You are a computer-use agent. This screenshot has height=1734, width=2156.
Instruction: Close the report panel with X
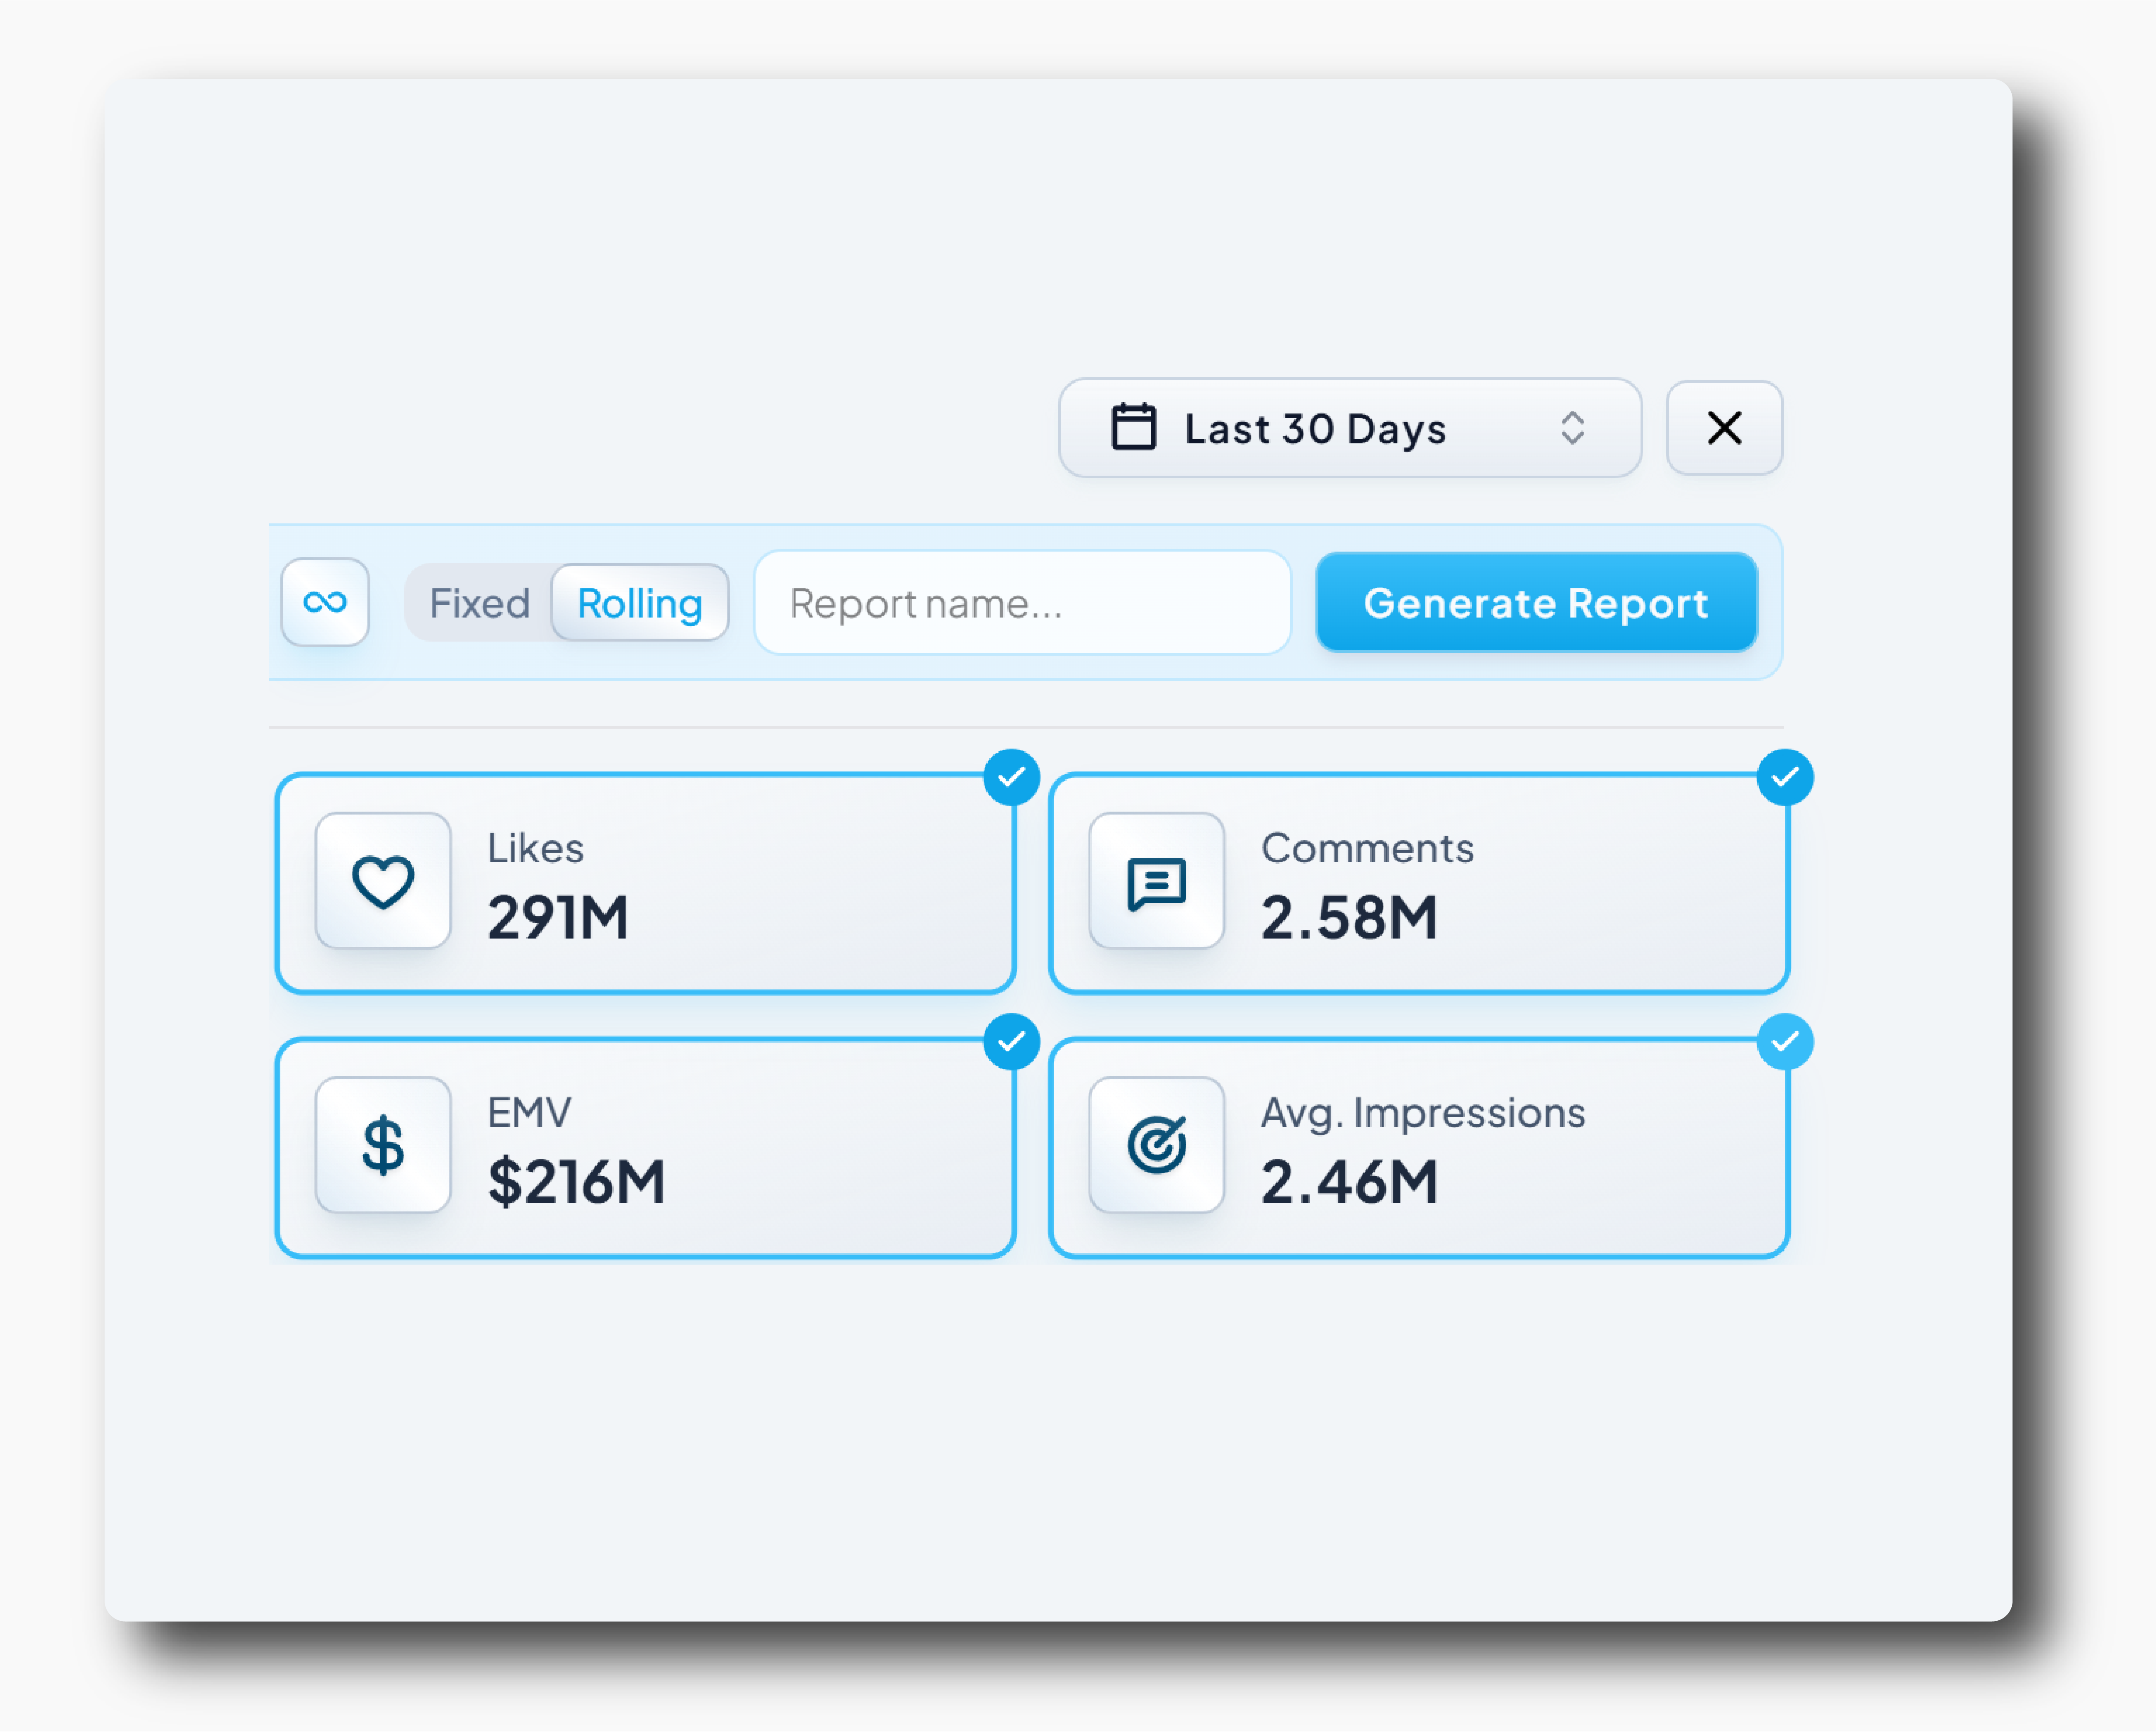[1724, 428]
